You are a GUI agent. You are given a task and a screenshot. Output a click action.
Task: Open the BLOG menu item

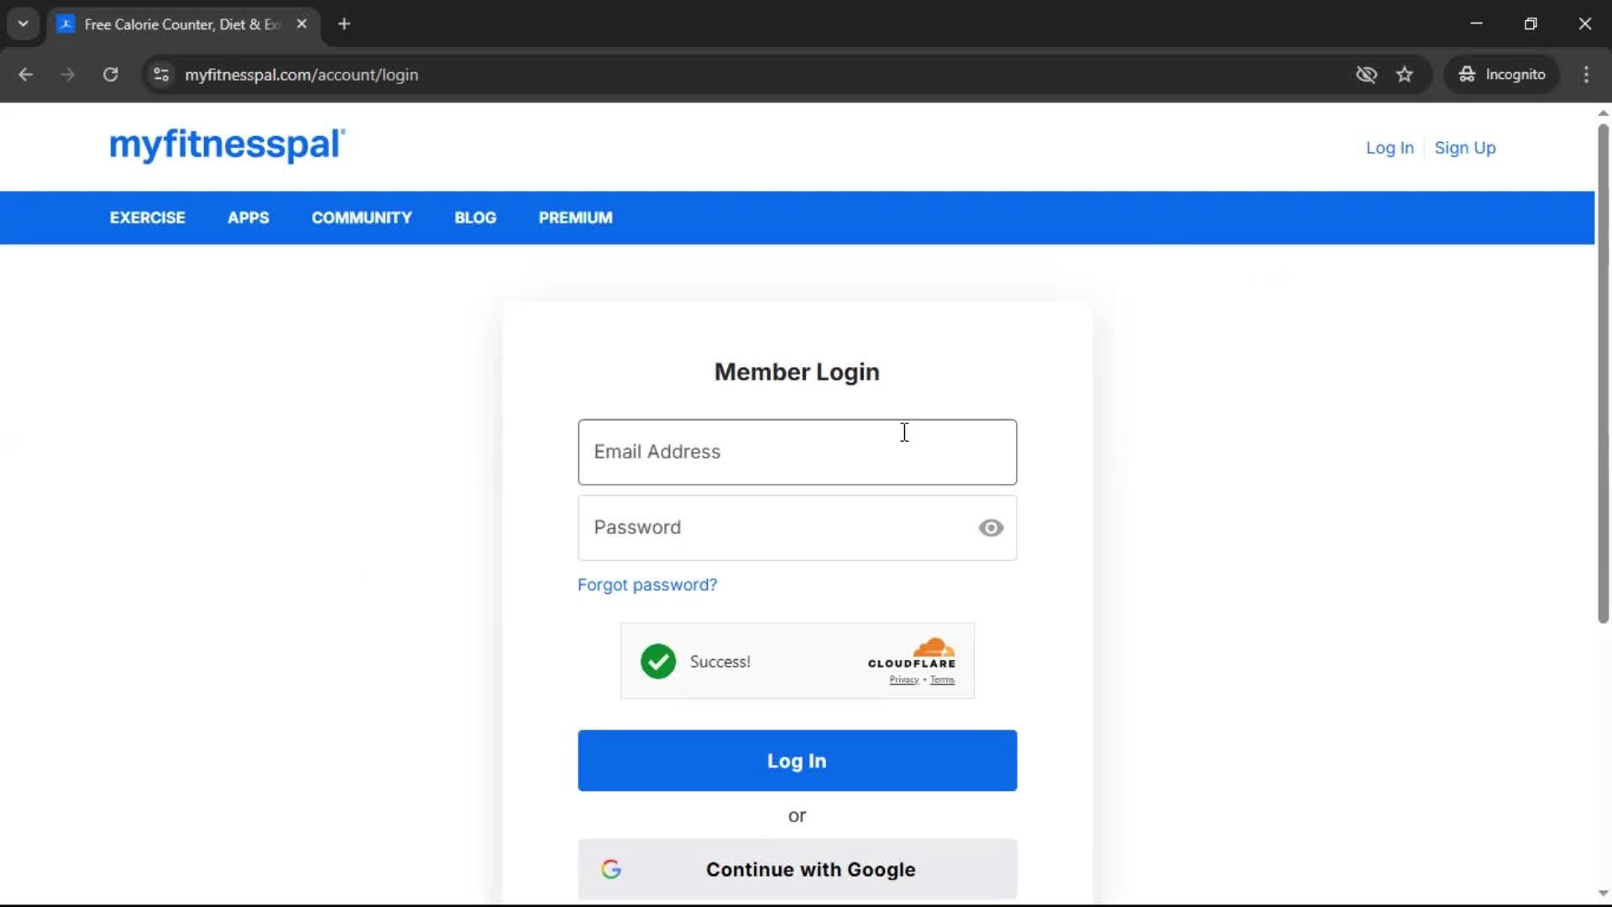pyautogui.click(x=475, y=218)
